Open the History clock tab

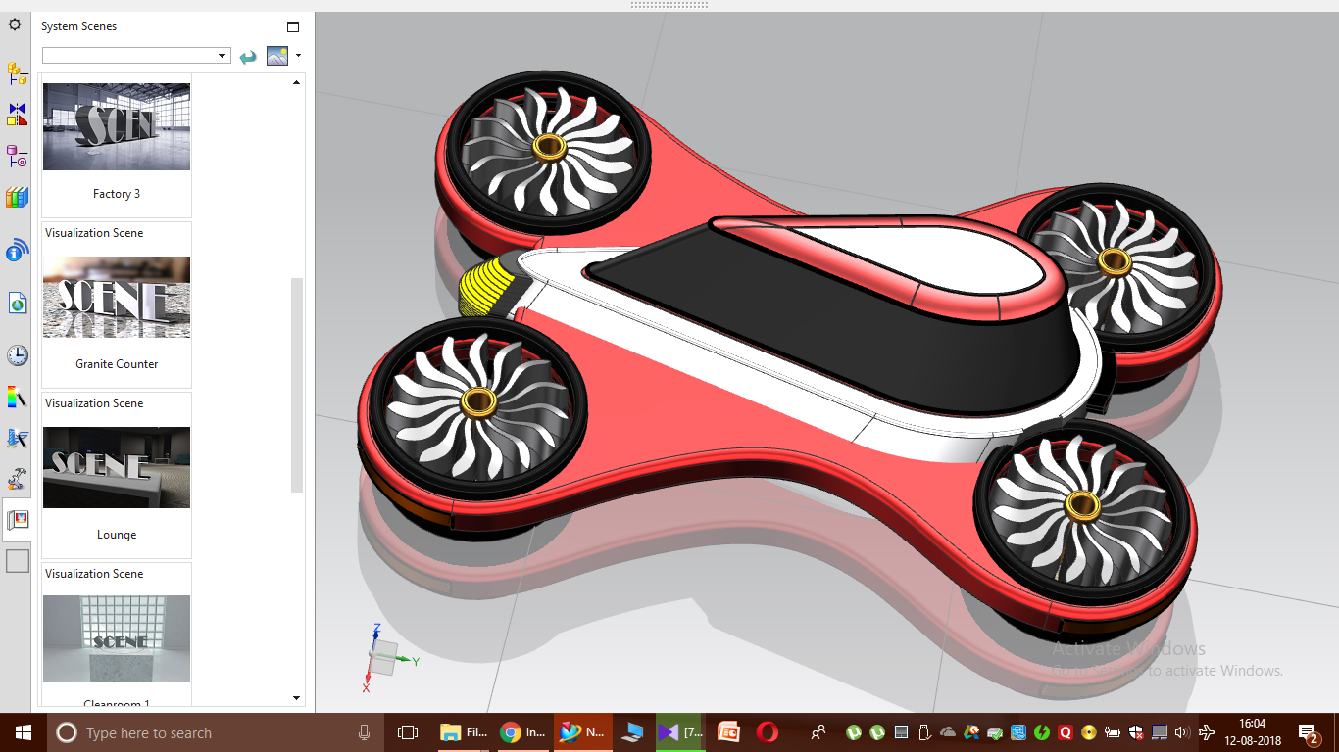17,355
